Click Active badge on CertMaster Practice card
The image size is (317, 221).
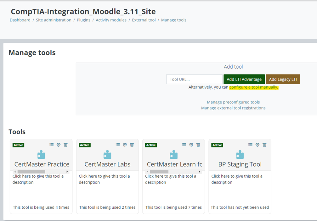point(18,145)
